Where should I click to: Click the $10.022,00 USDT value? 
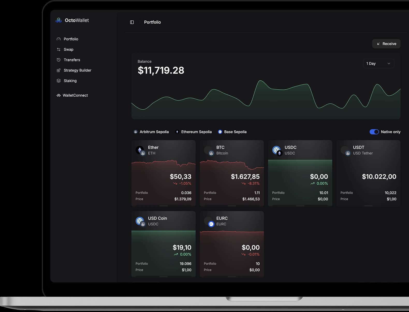click(x=379, y=177)
